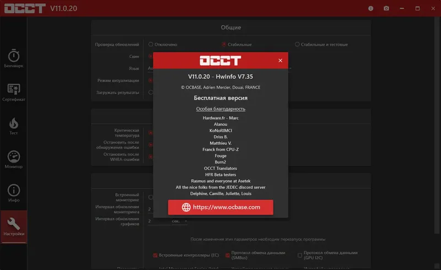This screenshot has width=441, height=270.
Task: Open the сек. unit dropdown for graphs interval
Action: click(179, 221)
